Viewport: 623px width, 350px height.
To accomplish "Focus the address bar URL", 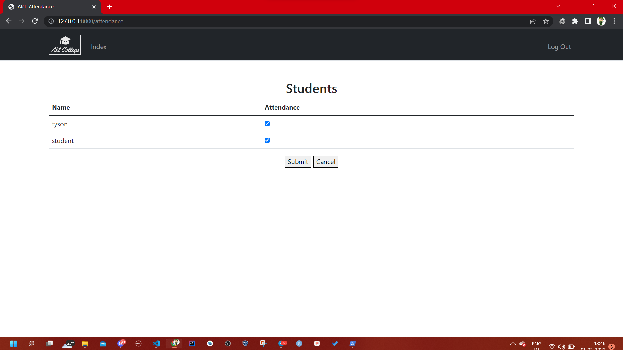I will (91, 21).
